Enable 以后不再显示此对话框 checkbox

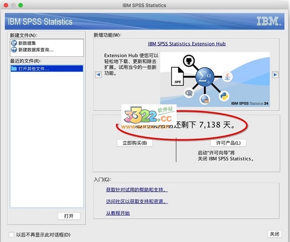(x=12, y=235)
